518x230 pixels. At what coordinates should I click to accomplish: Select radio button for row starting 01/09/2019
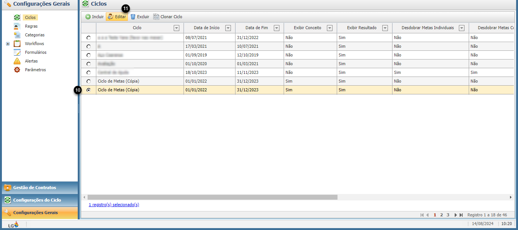(89, 55)
